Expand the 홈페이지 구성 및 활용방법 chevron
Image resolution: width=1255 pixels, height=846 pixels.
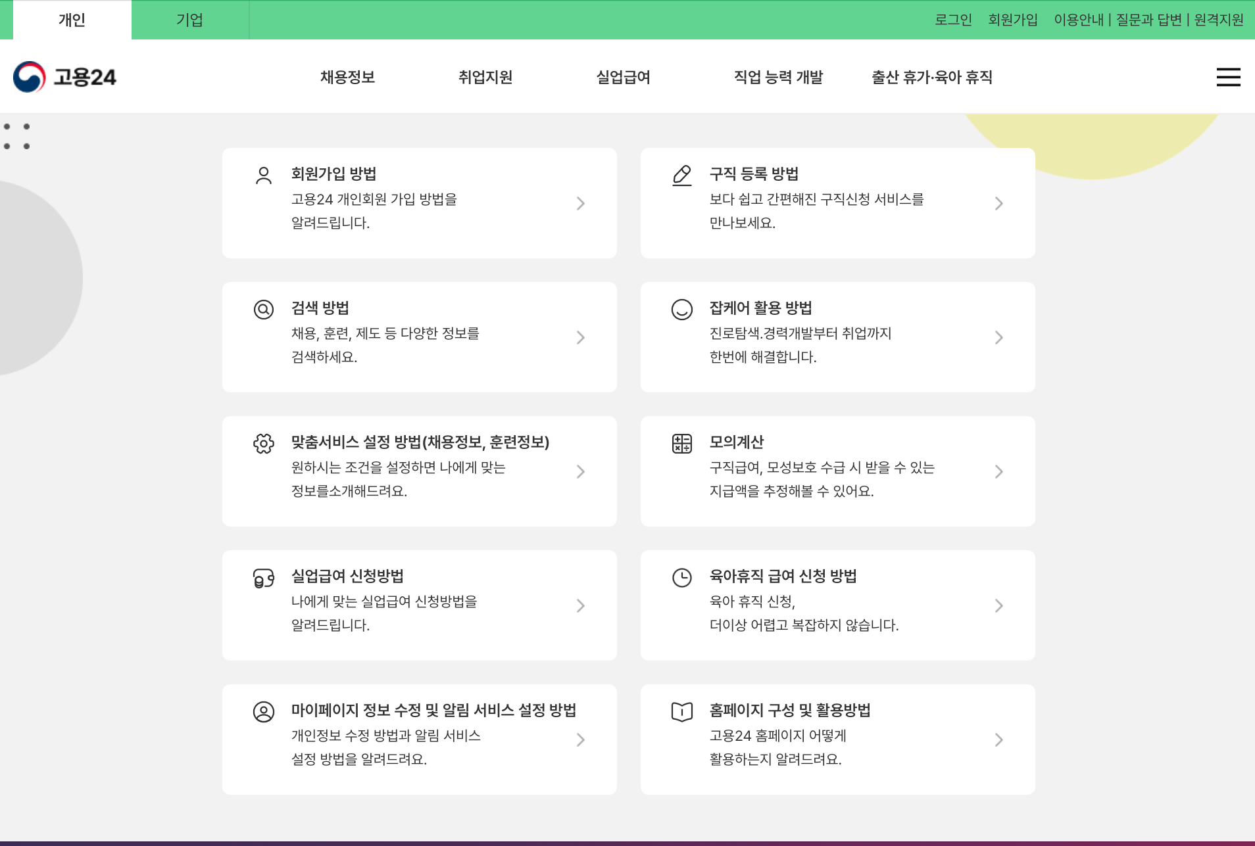[998, 739]
